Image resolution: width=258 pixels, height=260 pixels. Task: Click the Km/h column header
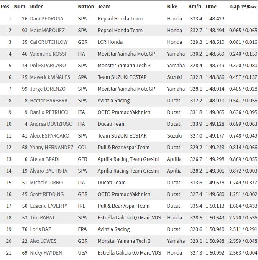194,7
